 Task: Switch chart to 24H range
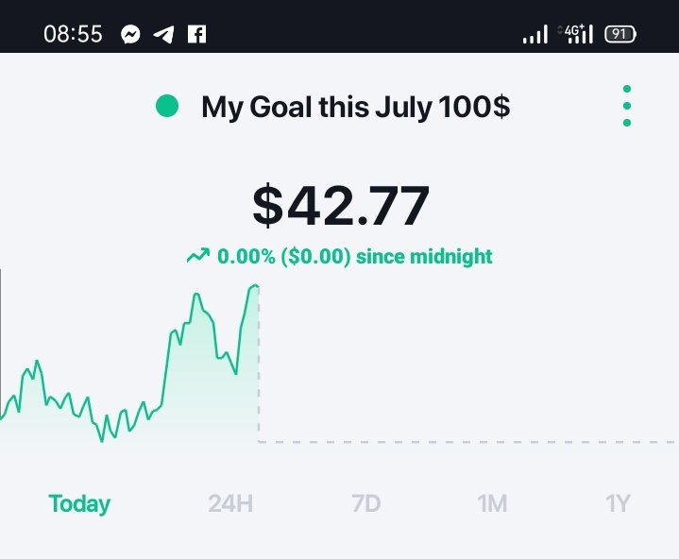[230, 503]
